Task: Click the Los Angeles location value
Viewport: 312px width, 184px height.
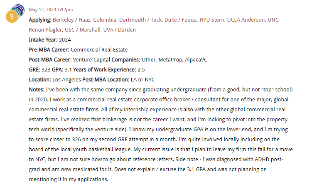Action: tap(66, 79)
